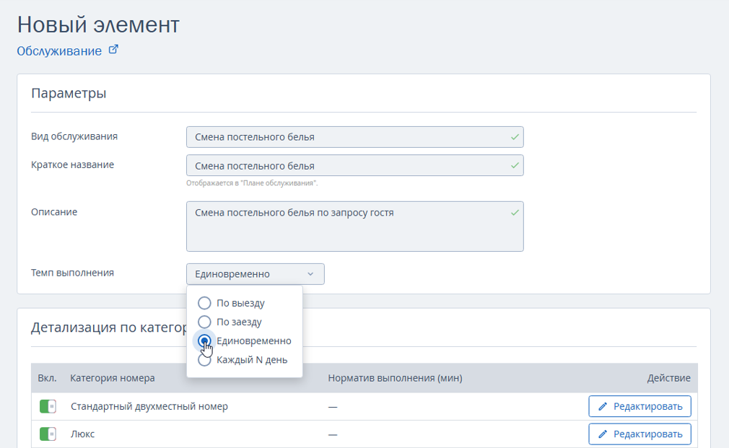Click the Новый элемент page title
Image resolution: width=729 pixels, height=448 pixels.
point(98,25)
